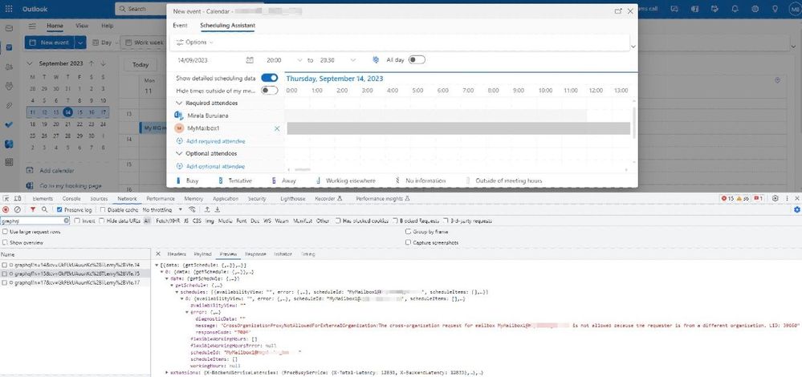The image size is (802, 377).
Task: Check Hide data URLs checkbox
Action: click(102, 221)
